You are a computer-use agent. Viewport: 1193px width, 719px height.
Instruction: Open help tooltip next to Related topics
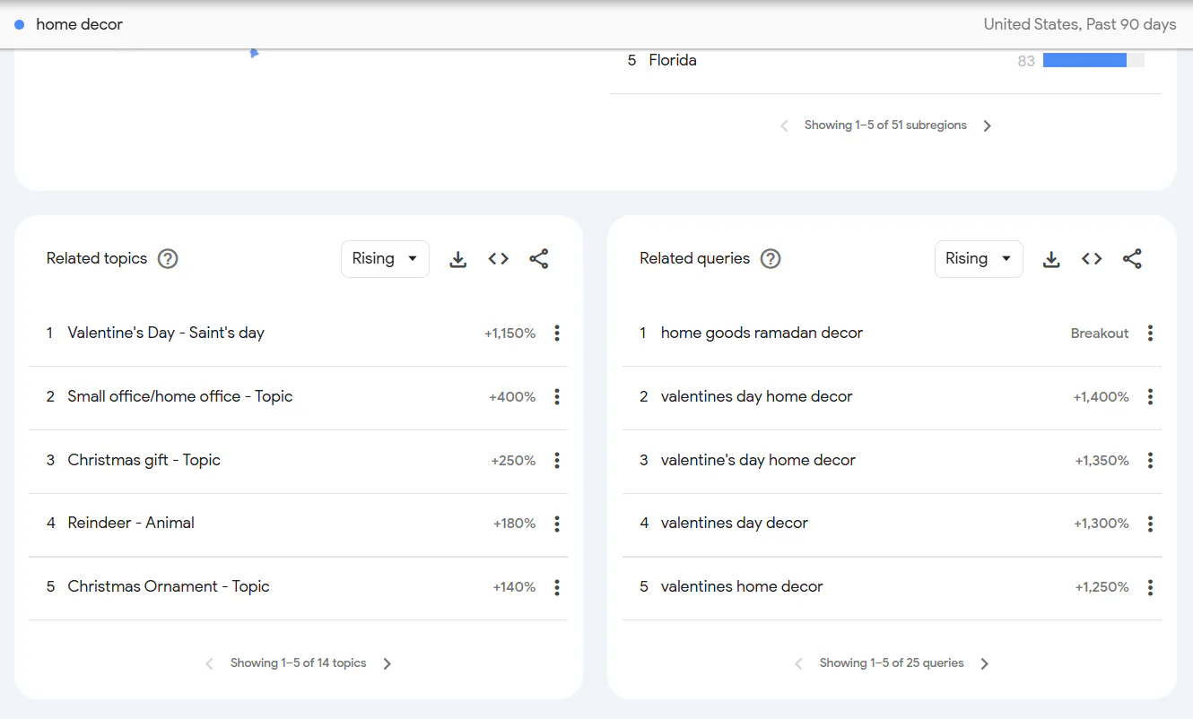(x=168, y=259)
